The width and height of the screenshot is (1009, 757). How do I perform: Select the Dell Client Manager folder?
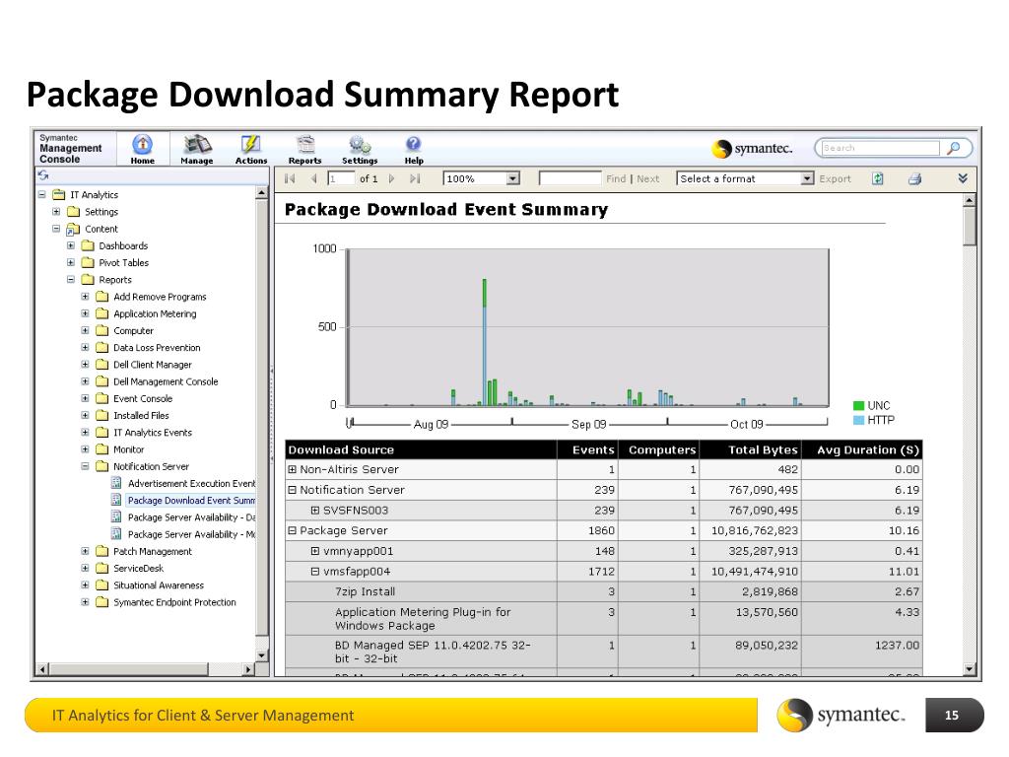pos(153,365)
